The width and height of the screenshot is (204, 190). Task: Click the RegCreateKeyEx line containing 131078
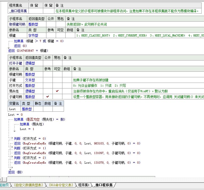tap(77, 163)
